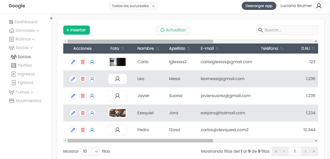Open the Todas las sucursales dropdown
The image size is (330, 159).
tap(133, 6)
